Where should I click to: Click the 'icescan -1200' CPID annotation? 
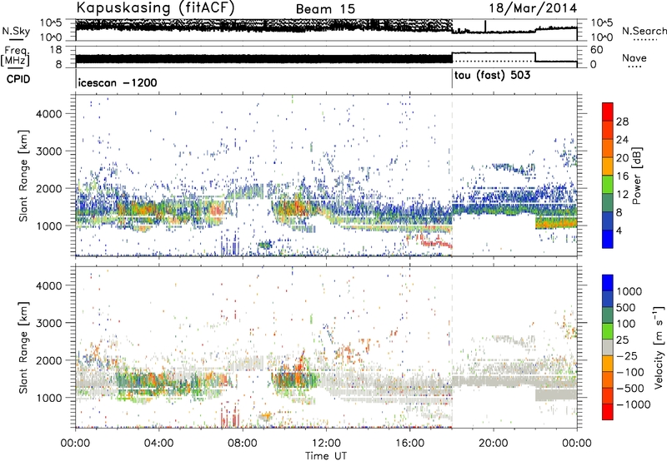tap(118, 82)
